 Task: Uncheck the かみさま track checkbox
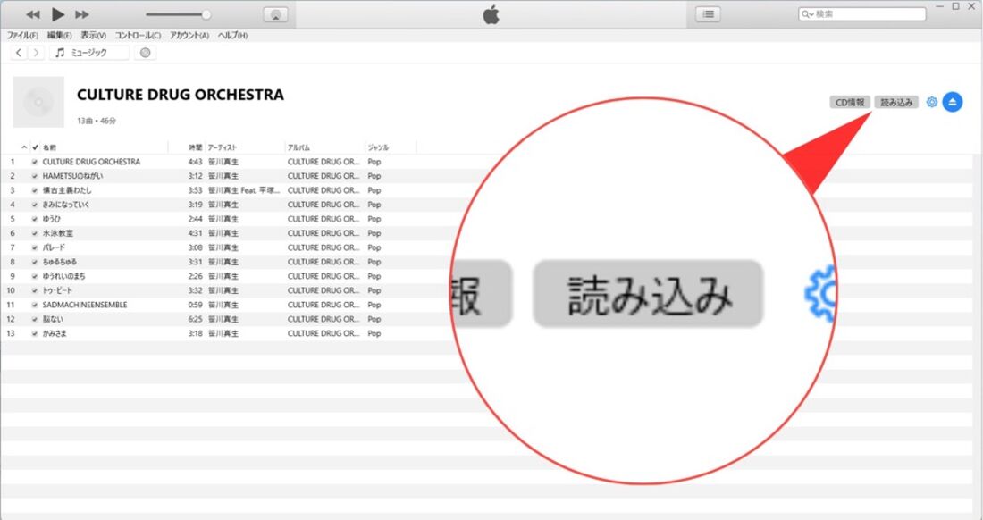(35, 334)
